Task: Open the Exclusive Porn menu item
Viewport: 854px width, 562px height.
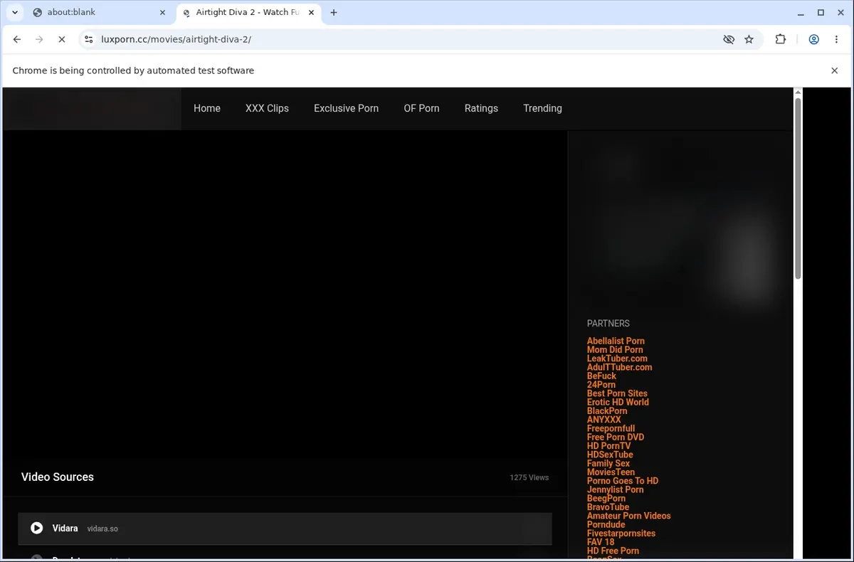Action: pos(346,108)
